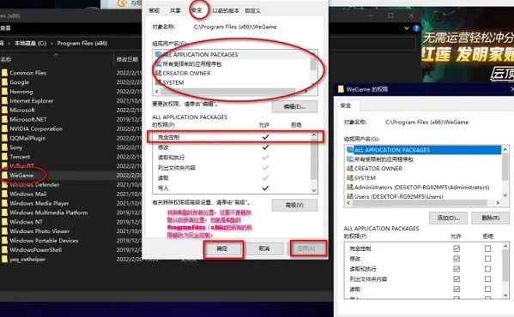The height and width of the screenshot is (317, 514).
Task: Select the QQMailPlugin folder icon
Action: click(4, 138)
